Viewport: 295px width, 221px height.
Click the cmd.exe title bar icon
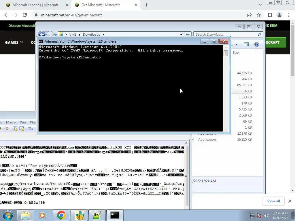click(x=41, y=41)
